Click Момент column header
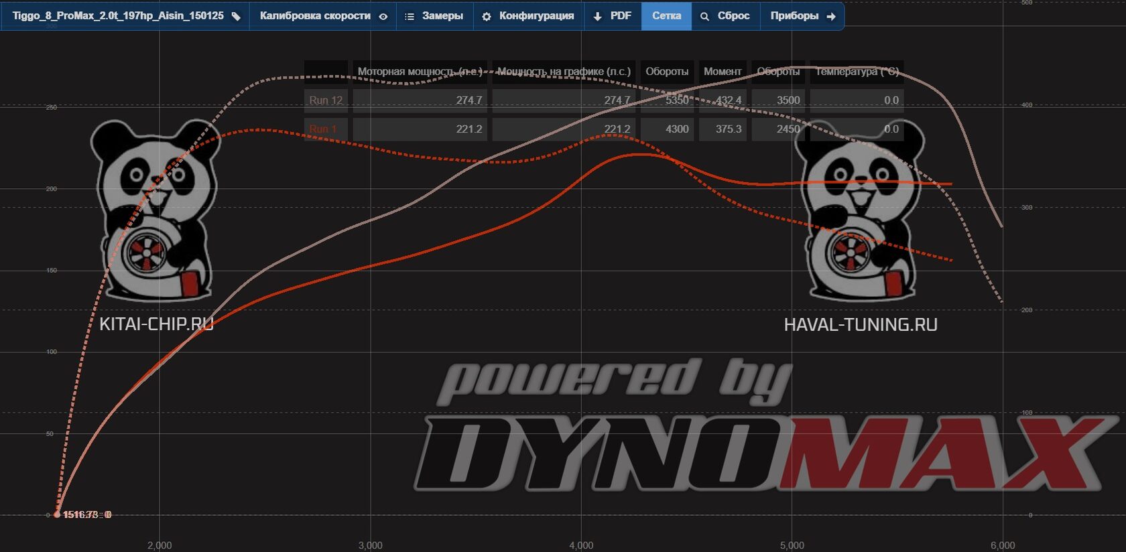 pos(723,71)
